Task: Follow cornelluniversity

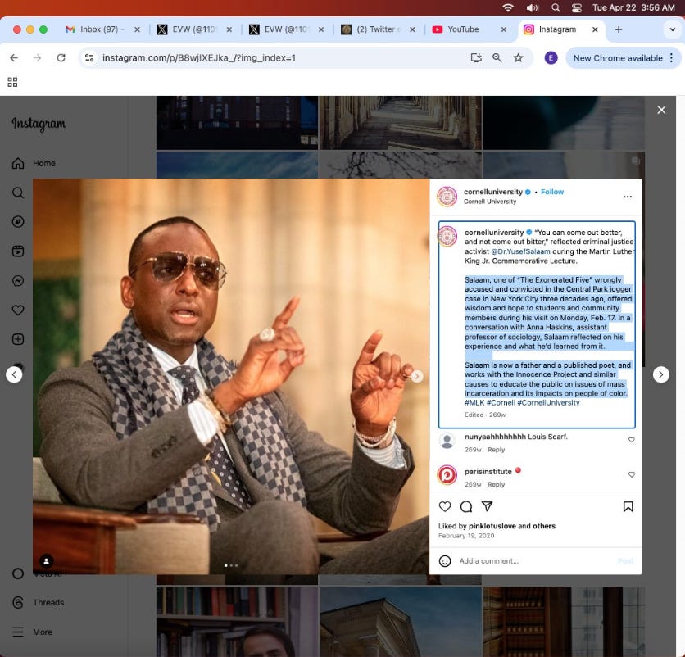Action: point(552,192)
